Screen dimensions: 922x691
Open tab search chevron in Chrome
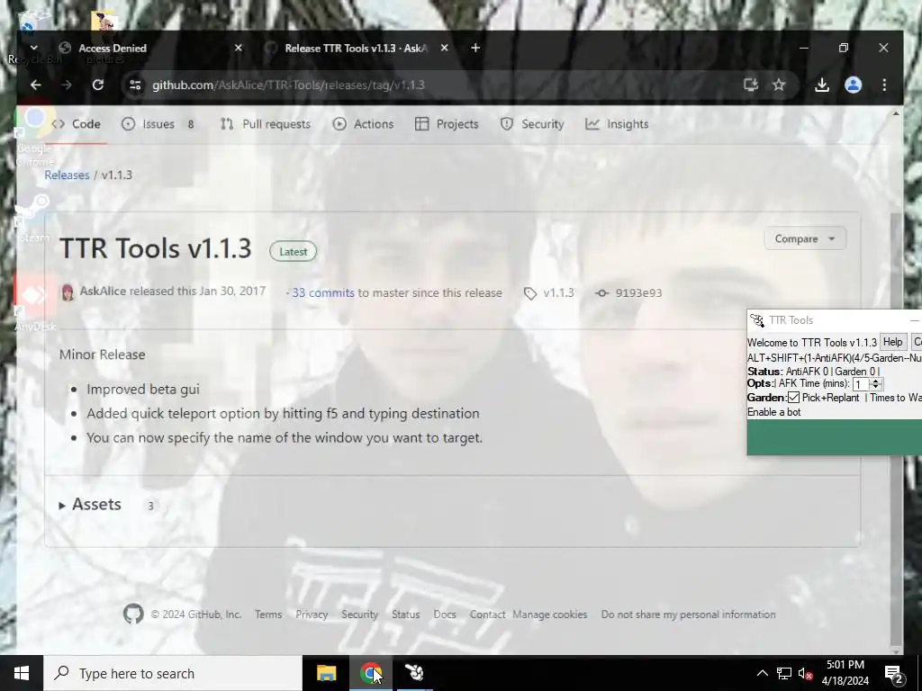33,49
